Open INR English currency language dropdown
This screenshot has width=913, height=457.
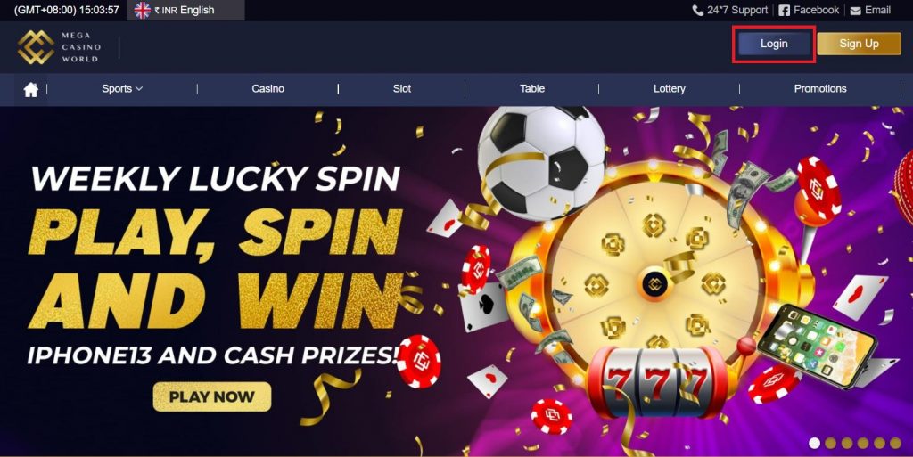point(185,10)
